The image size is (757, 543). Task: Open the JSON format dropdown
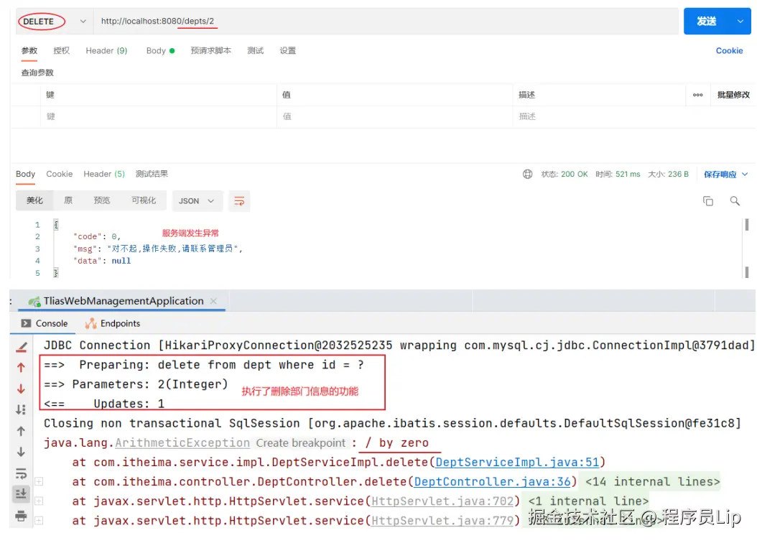tap(197, 201)
